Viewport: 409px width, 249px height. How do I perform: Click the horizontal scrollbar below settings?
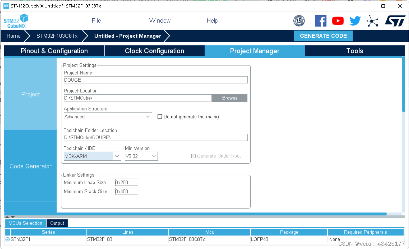(x=195, y=214)
